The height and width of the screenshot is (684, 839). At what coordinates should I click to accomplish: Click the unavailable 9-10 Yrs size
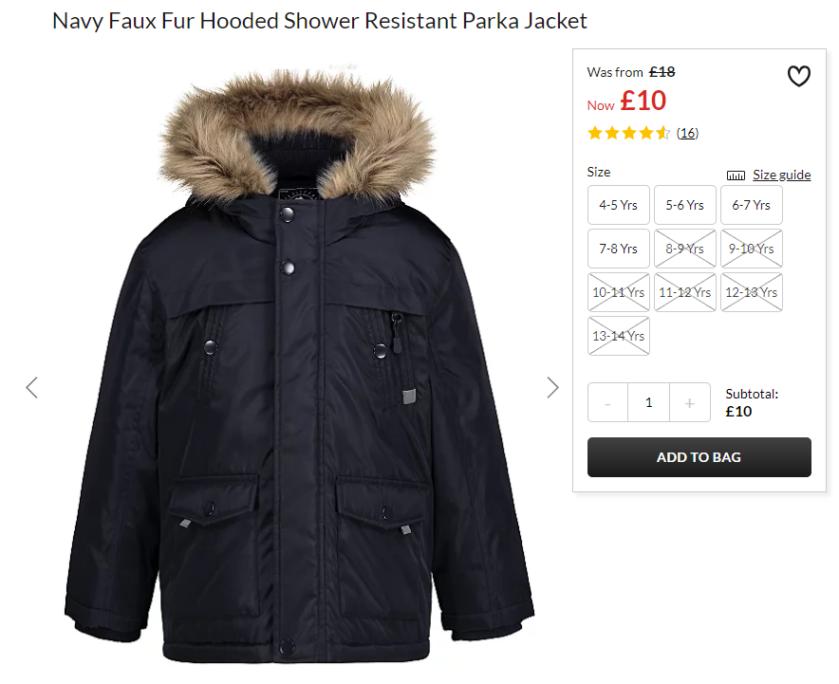(x=752, y=249)
